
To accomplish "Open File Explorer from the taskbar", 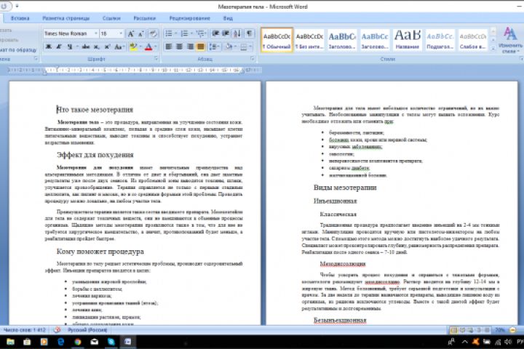I will pos(10,342).
